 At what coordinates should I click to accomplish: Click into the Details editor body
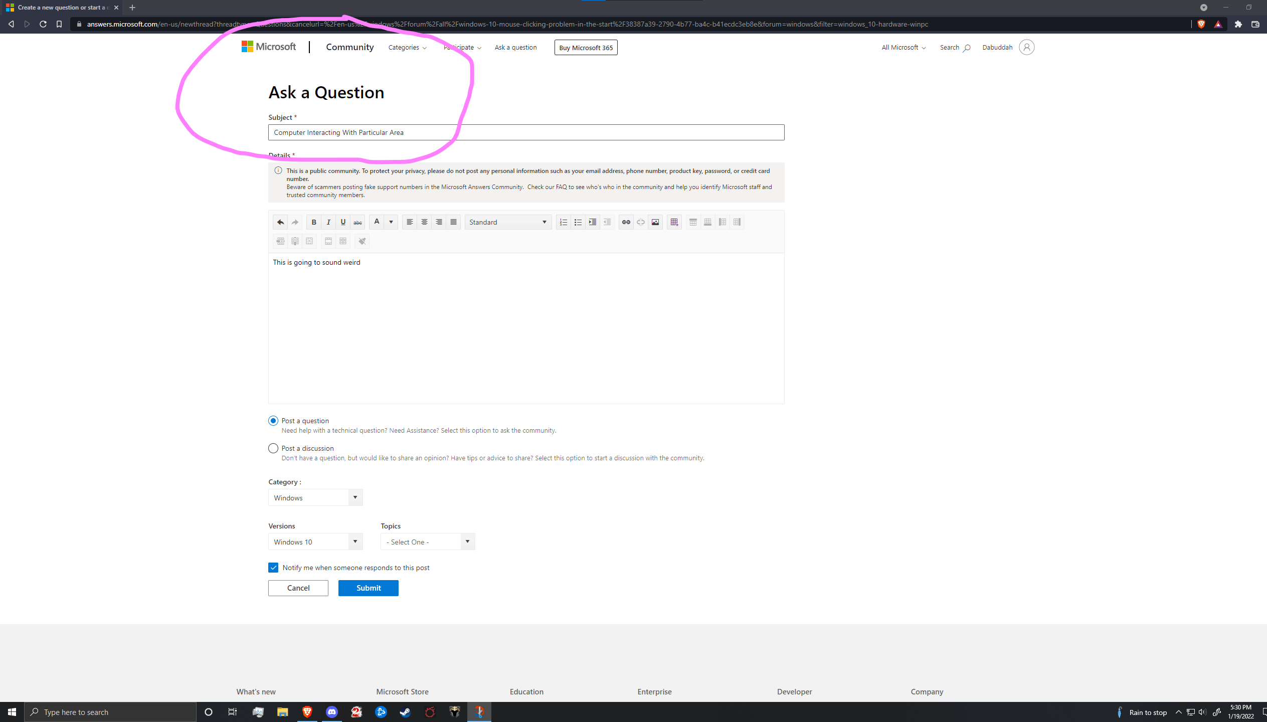[526, 328]
